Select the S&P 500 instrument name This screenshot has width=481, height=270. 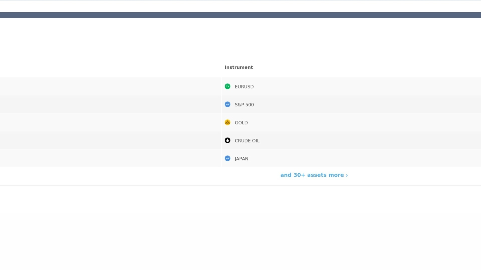(244, 105)
